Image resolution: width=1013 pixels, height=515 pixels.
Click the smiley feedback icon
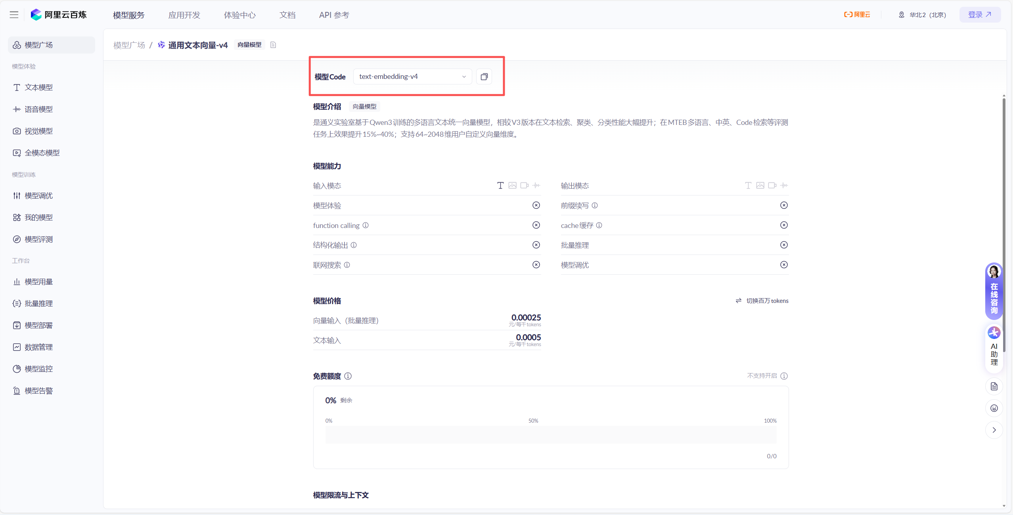994,408
